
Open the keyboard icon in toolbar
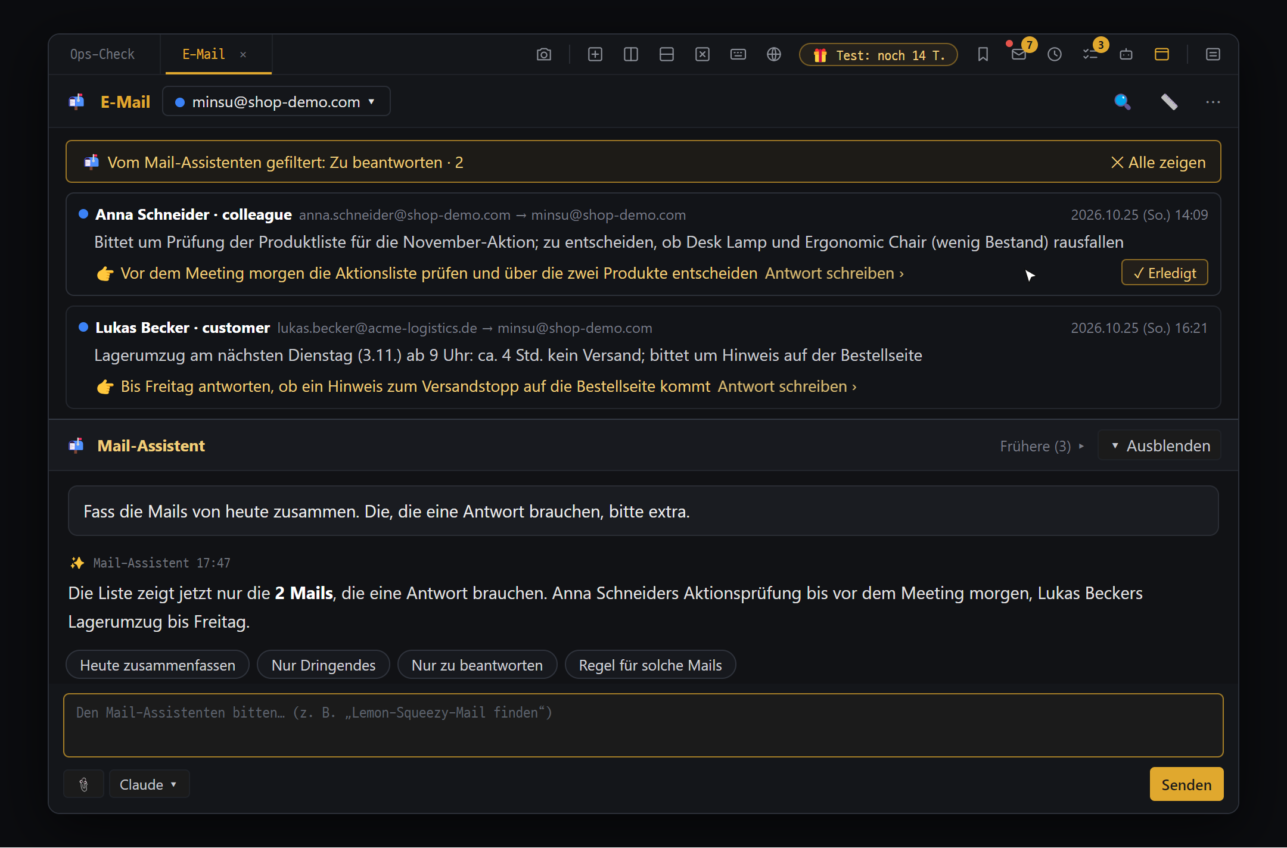[738, 55]
